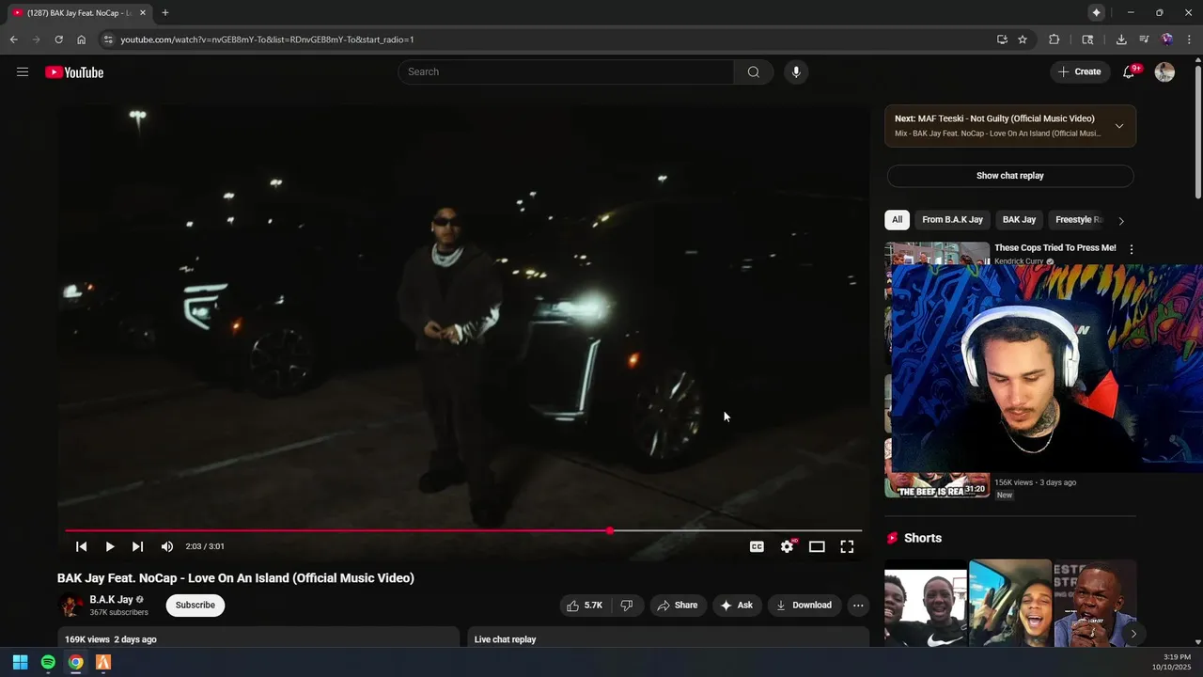Open orange app icon in taskbar
This screenshot has height=677, width=1203.
pyautogui.click(x=103, y=662)
